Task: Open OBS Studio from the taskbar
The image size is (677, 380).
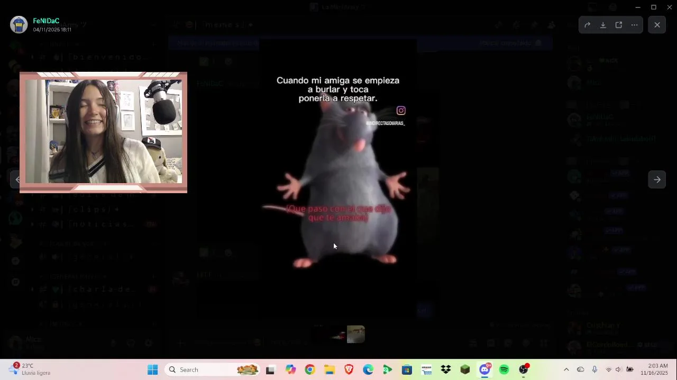Action: coord(524,369)
